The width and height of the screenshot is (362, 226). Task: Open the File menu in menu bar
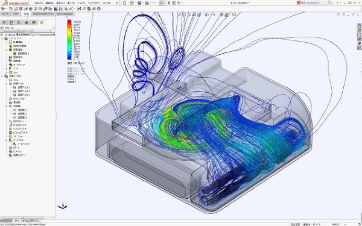point(39,3)
